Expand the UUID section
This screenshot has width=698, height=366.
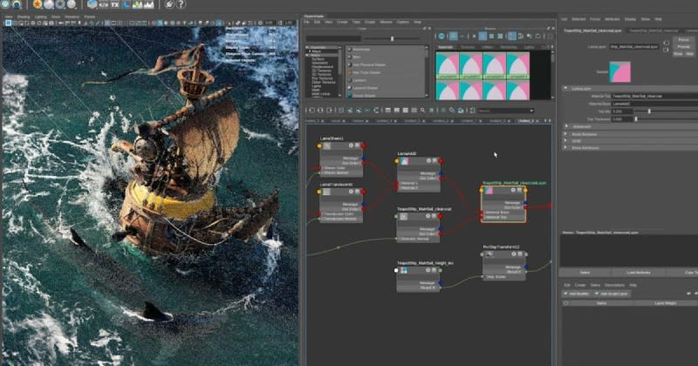[565, 140]
